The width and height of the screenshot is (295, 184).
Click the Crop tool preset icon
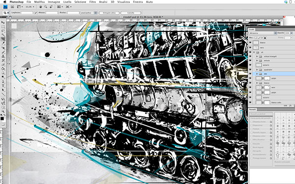[5, 13]
